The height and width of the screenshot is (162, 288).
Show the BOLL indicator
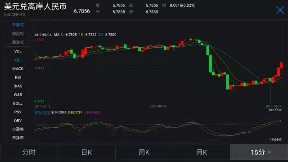click(18, 103)
